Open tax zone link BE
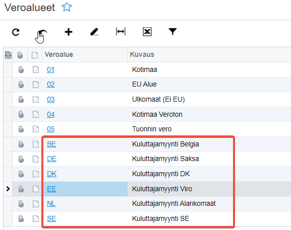This screenshot has width=291, height=230. 51,144
